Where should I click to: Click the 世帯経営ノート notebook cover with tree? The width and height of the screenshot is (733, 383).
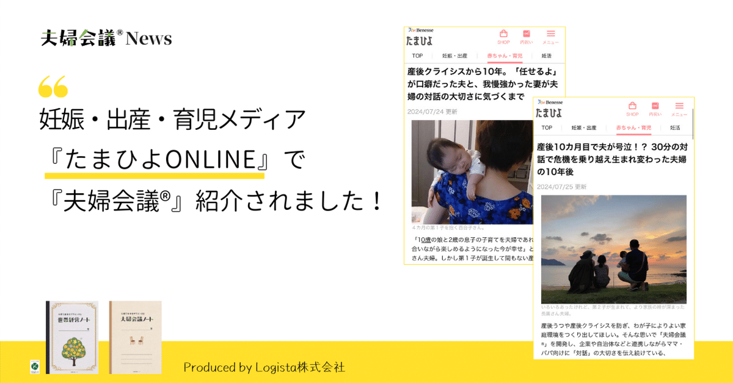click(x=72, y=337)
